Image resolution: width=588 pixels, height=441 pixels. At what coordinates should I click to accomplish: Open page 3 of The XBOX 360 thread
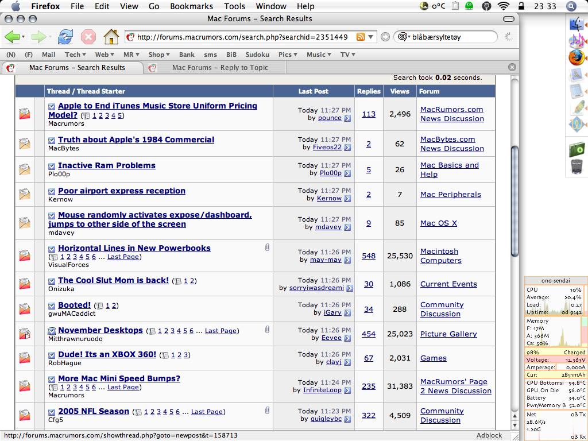pyautogui.click(x=185, y=355)
